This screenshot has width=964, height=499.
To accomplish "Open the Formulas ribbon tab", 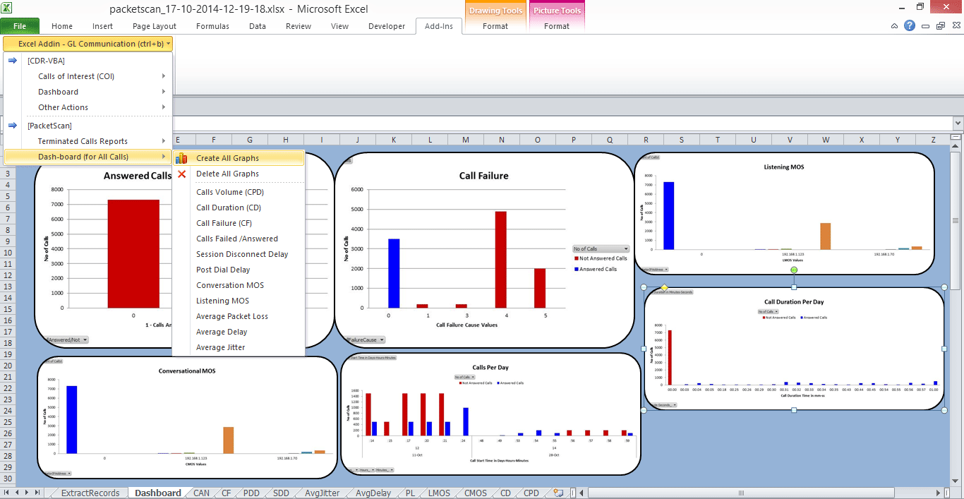I will click(212, 26).
